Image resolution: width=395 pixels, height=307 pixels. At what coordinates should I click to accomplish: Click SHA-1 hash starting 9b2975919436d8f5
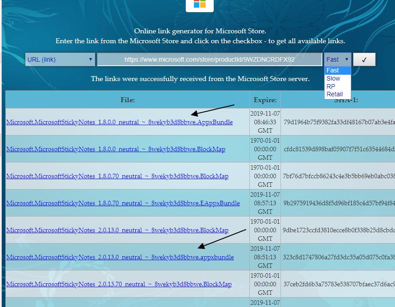tap(339, 203)
